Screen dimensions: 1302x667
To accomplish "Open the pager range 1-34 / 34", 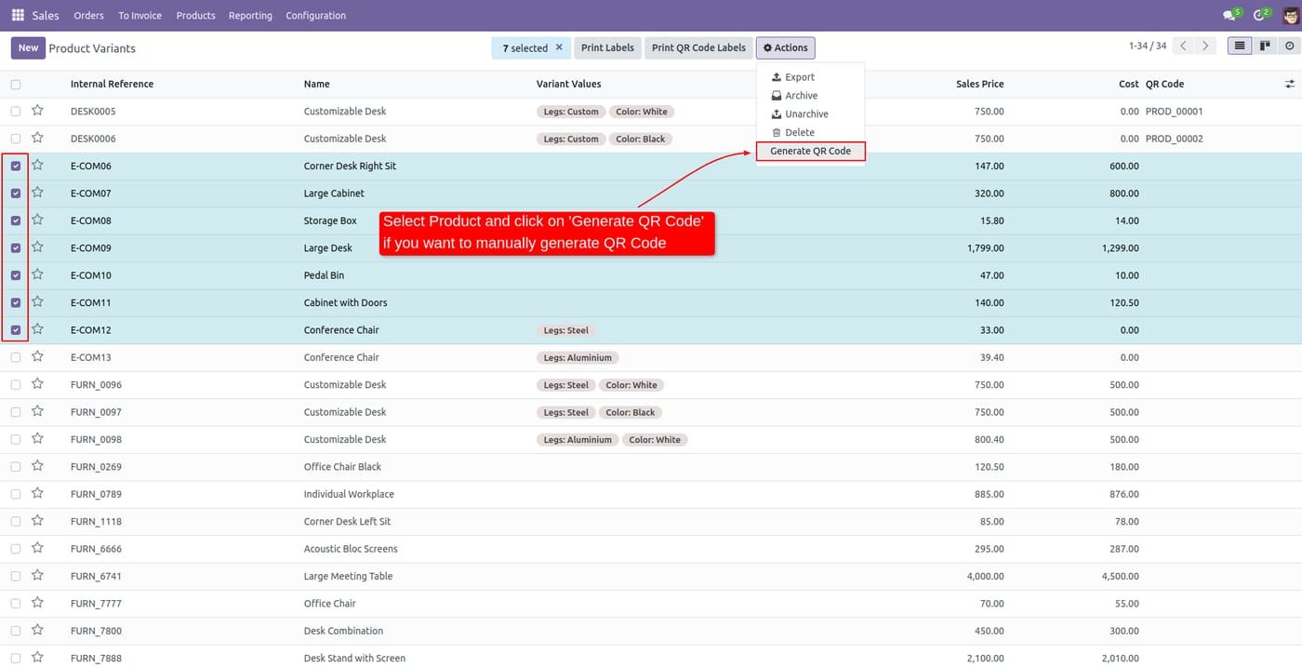I will pyautogui.click(x=1147, y=46).
